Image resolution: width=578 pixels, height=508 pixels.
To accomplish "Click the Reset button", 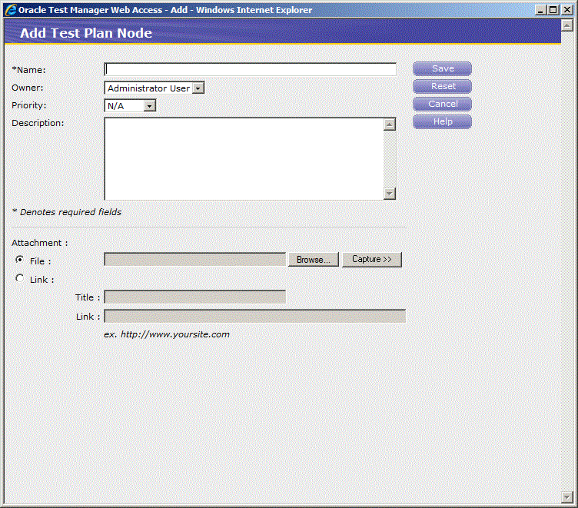I will [x=443, y=86].
